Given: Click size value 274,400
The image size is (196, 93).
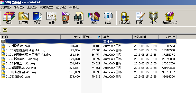Looking at the screenshot, I should tap(75, 77).
